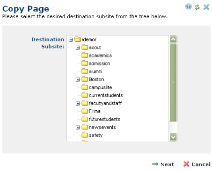Expand the Boston folder node
Image resolution: width=212 pixels, height=171 pixels.
tap(78, 79)
